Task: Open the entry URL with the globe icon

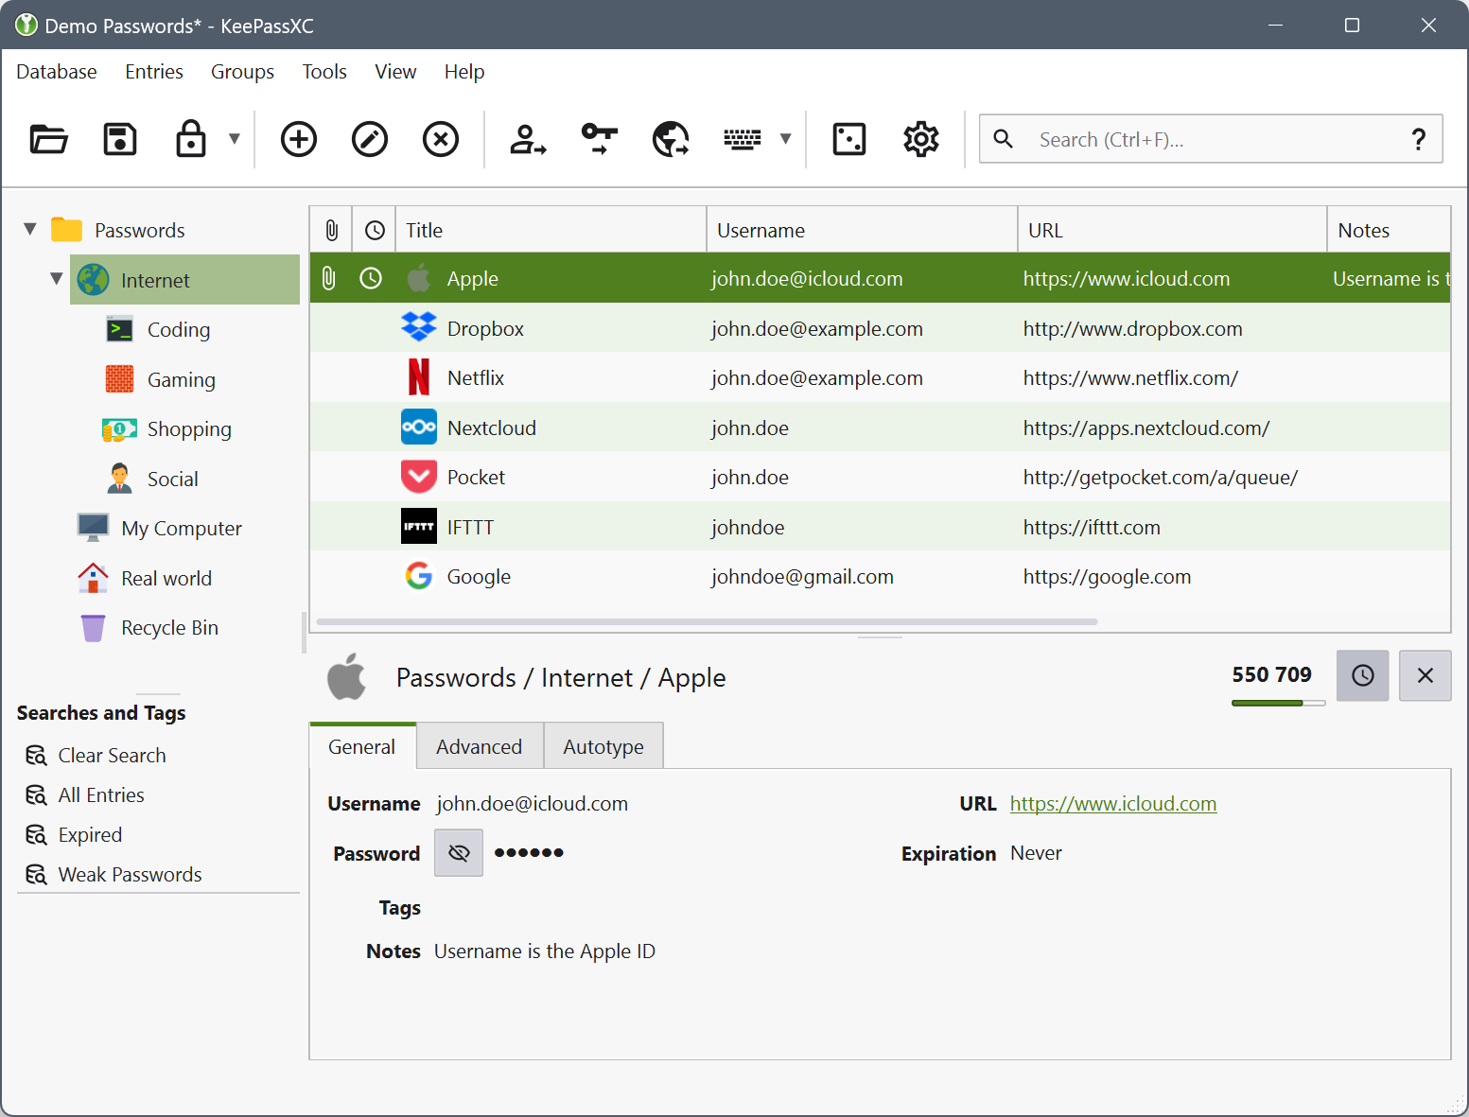Action: click(671, 138)
